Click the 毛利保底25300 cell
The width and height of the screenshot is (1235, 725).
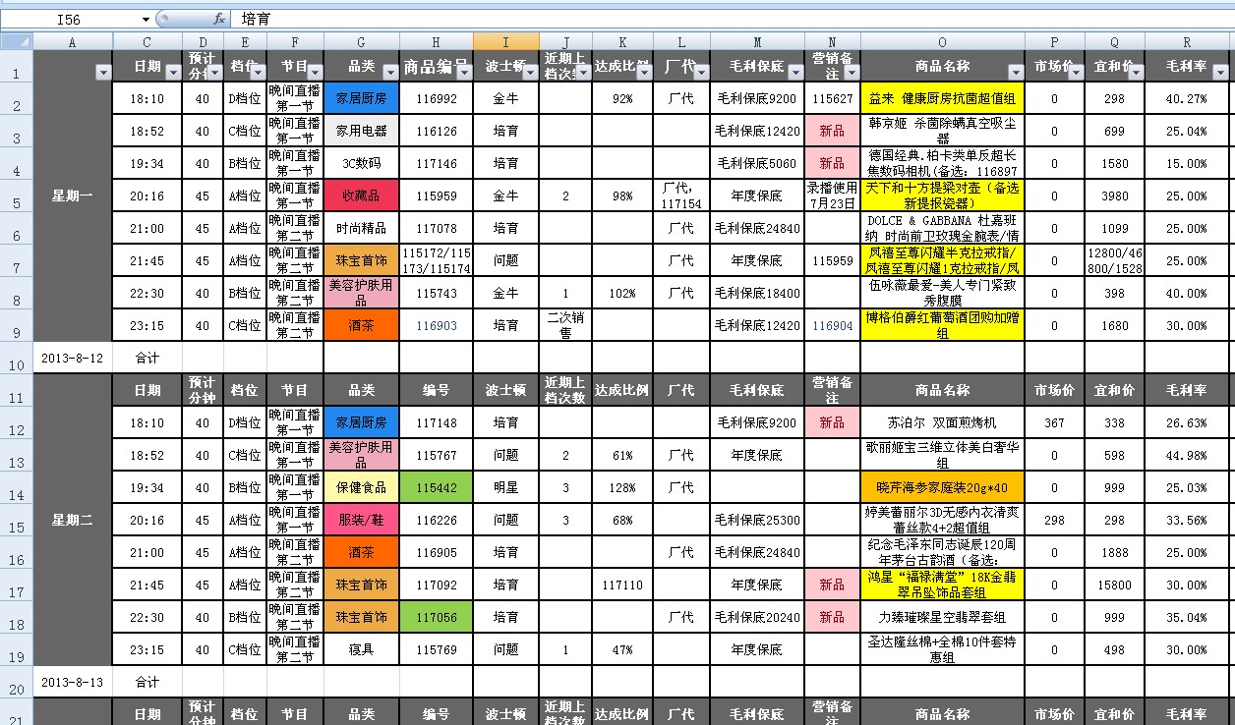coord(757,520)
